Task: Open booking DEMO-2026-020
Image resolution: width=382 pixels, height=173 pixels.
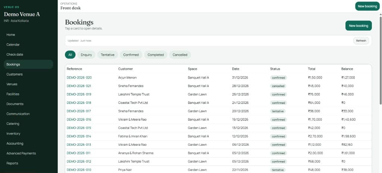Action: point(79,78)
